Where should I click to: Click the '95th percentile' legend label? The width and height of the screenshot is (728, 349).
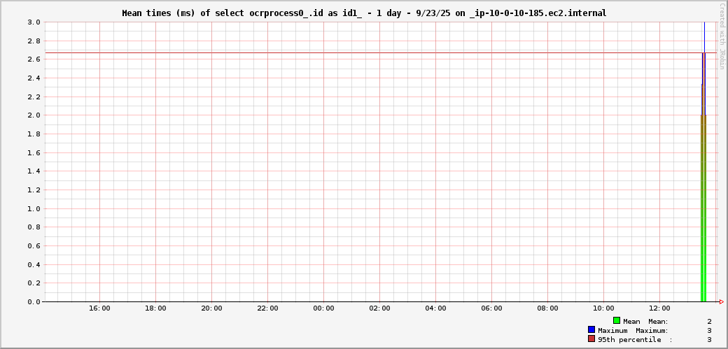click(x=629, y=340)
